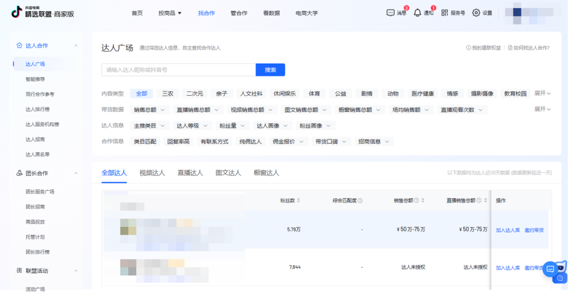Switch to the 橱窗达人 tab
Screen dimensions: 571x293
[x=266, y=173]
